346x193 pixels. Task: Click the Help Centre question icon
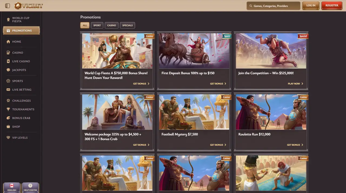[x=30, y=186]
